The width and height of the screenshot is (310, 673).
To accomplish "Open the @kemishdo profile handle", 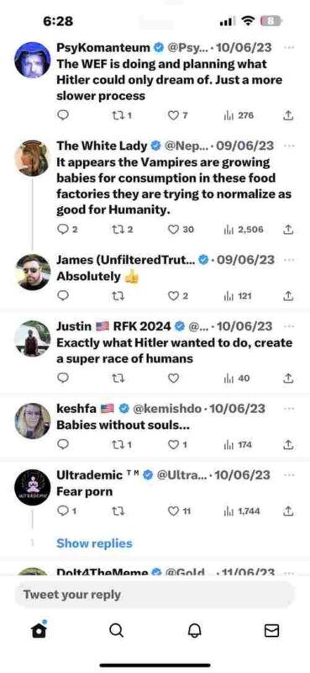I will tap(167, 409).
